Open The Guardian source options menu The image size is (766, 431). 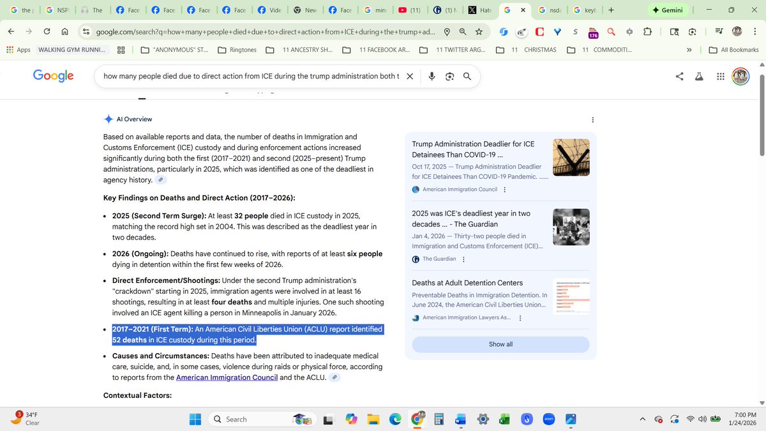[463, 259]
